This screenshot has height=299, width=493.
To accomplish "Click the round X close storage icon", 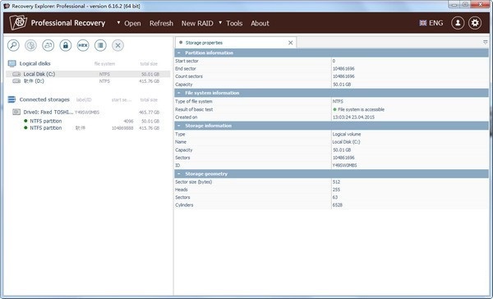I will pyautogui.click(x=117, y=45).
